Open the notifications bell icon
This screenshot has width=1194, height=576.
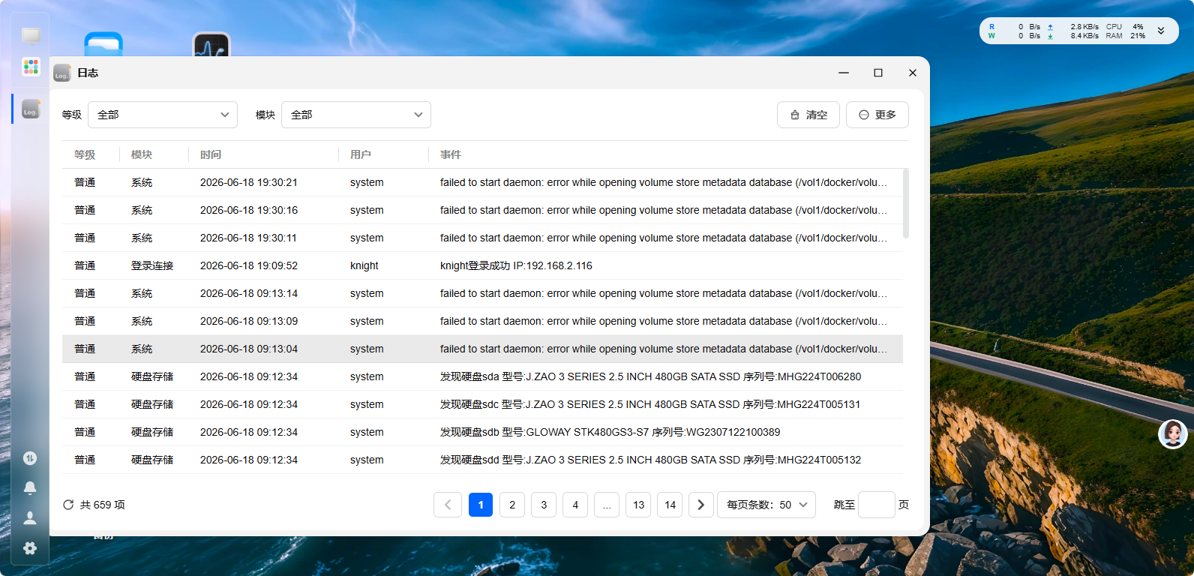coord(30,487)
